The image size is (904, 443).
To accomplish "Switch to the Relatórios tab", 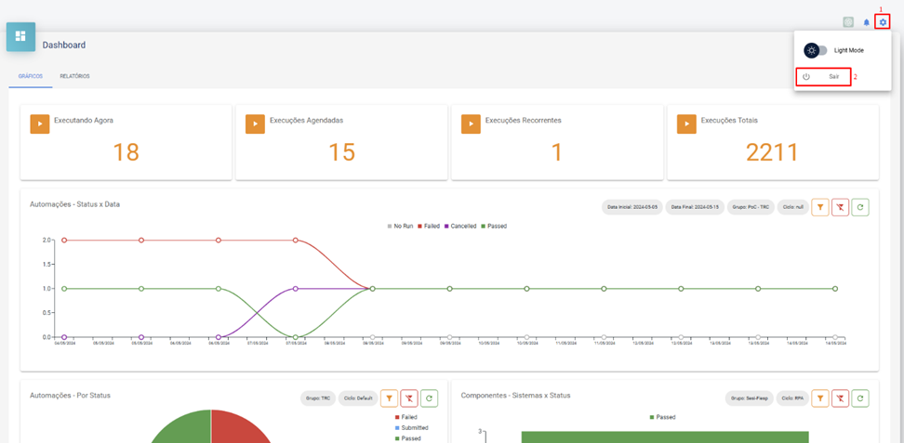I will point(75,76).
